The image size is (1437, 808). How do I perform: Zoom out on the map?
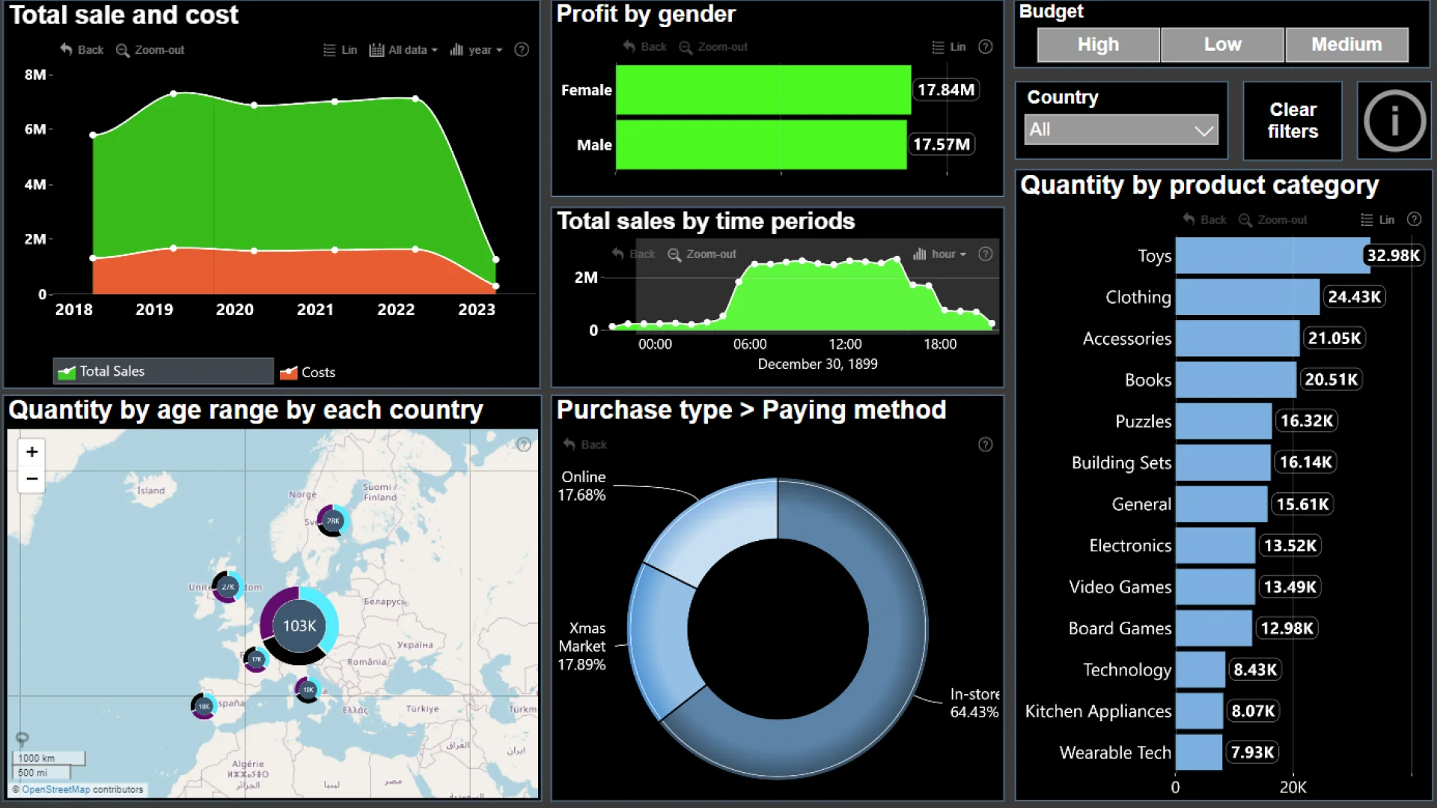click(31, 479)
